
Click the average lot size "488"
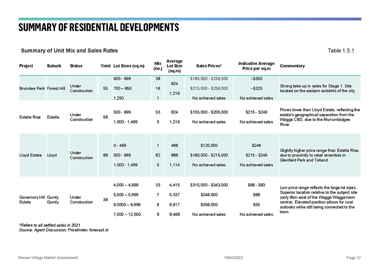coord(174,145)
